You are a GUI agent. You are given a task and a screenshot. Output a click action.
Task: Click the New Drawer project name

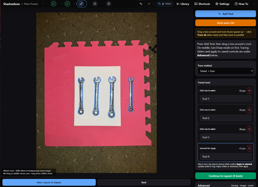(31, 4)
